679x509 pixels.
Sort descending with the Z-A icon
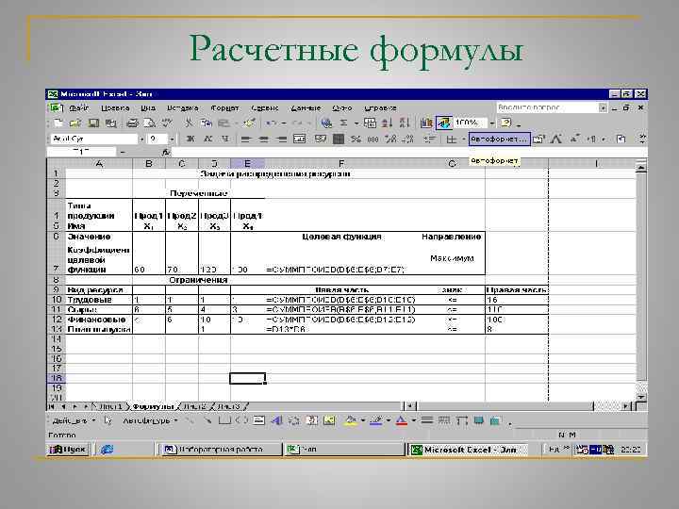coord(404,123)
